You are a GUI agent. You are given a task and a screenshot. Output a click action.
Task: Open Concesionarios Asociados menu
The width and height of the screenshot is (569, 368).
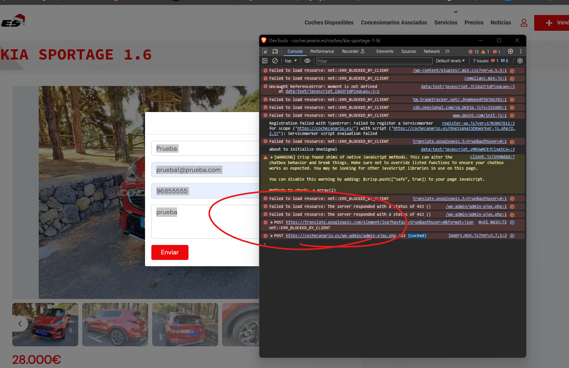(394, 22)
